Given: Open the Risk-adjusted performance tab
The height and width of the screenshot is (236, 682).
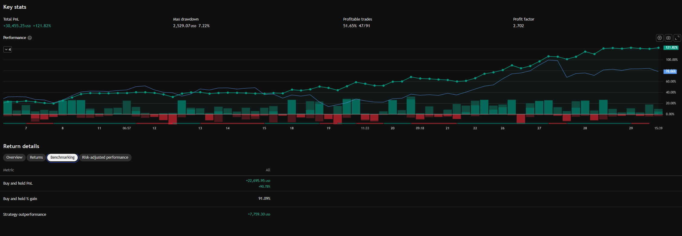Looking at the screenshot, I should click(105, 157).
